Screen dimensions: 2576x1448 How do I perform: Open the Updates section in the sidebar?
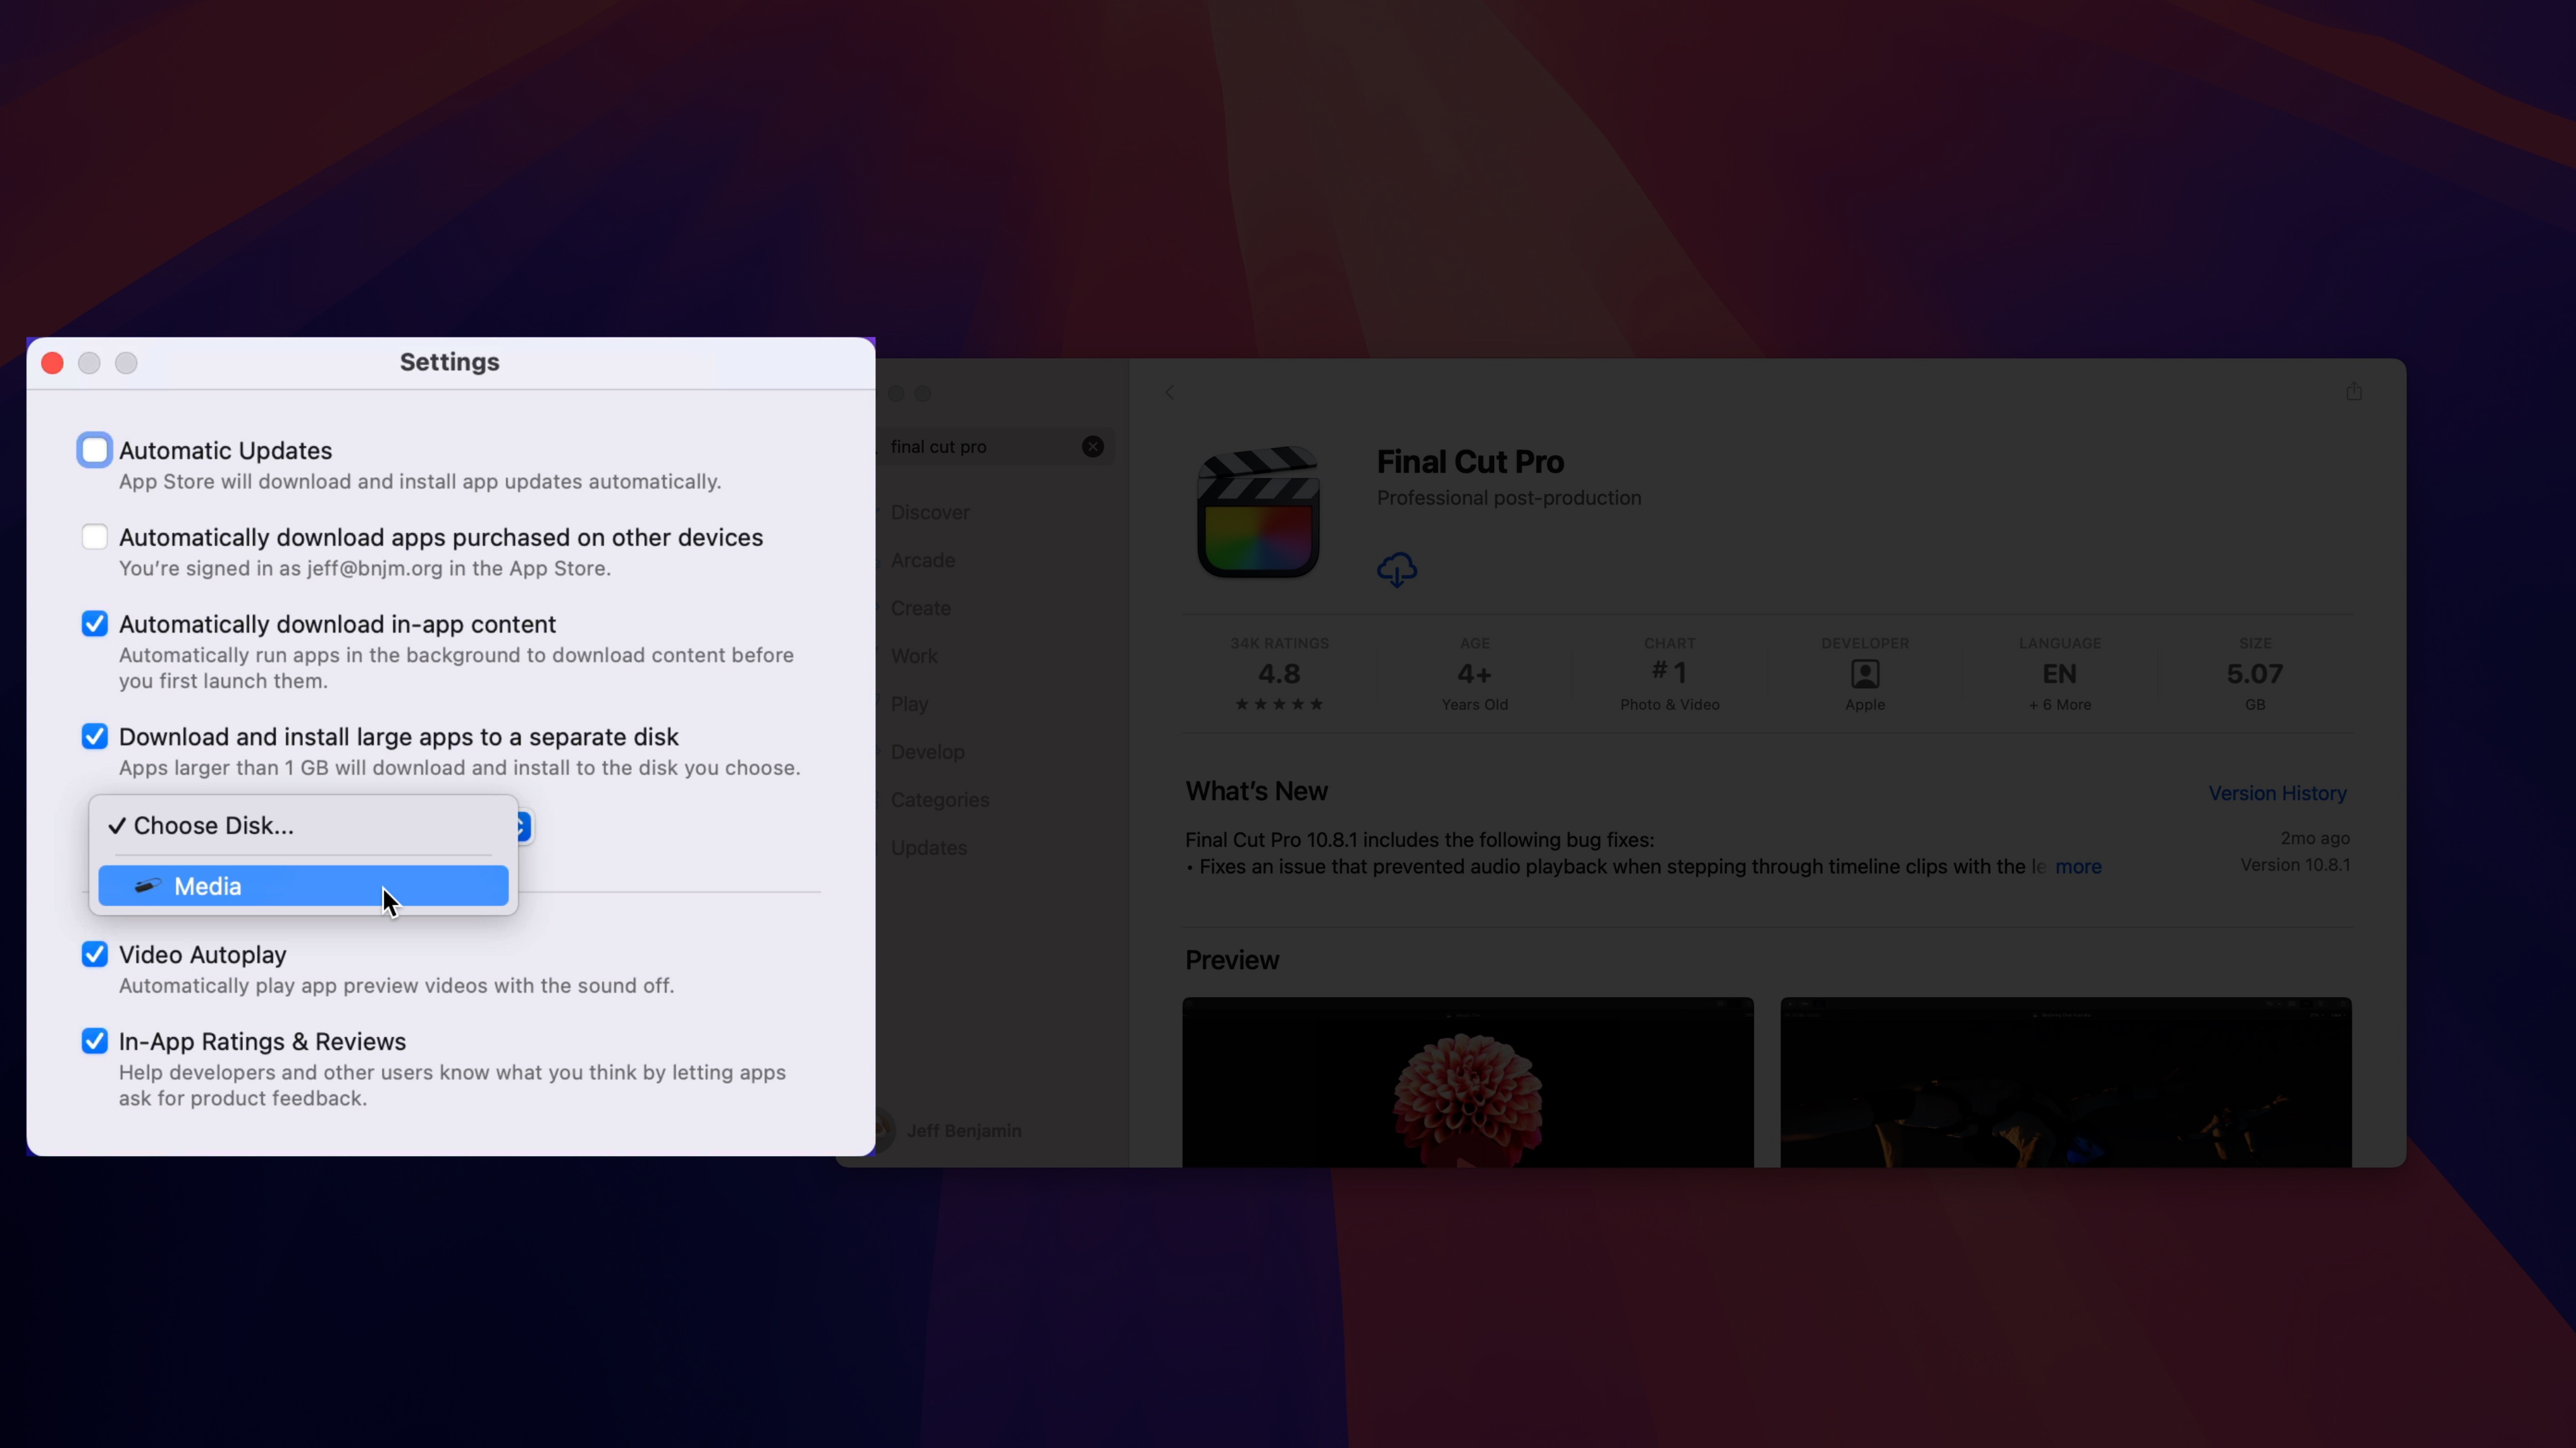928,846
